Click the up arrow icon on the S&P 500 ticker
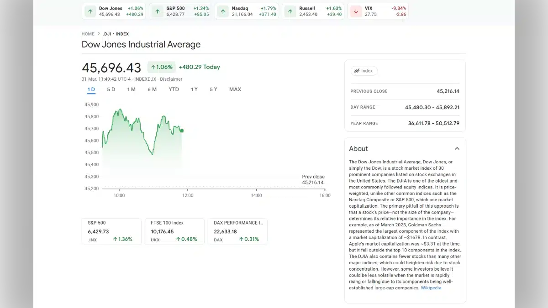 click(x=157, y=11)
